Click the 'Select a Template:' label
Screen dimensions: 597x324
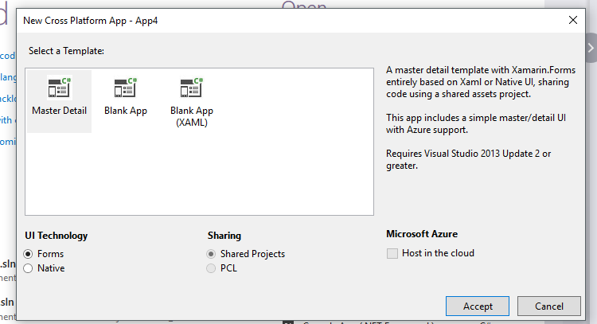click(x=66, y=51)
